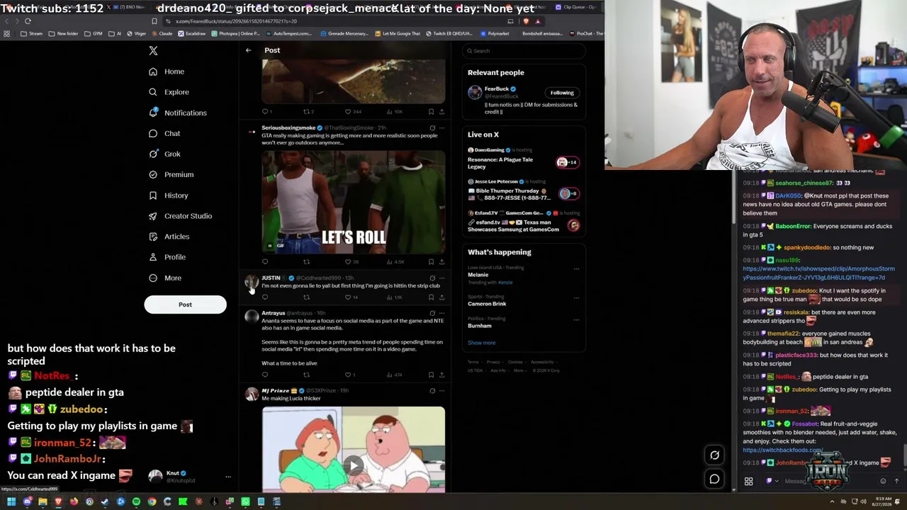Open Grok in the X sidebar

164,154
